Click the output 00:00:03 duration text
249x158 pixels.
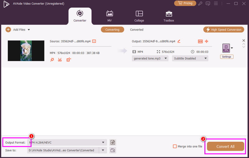pyautogui.click(x=202, y=52)
